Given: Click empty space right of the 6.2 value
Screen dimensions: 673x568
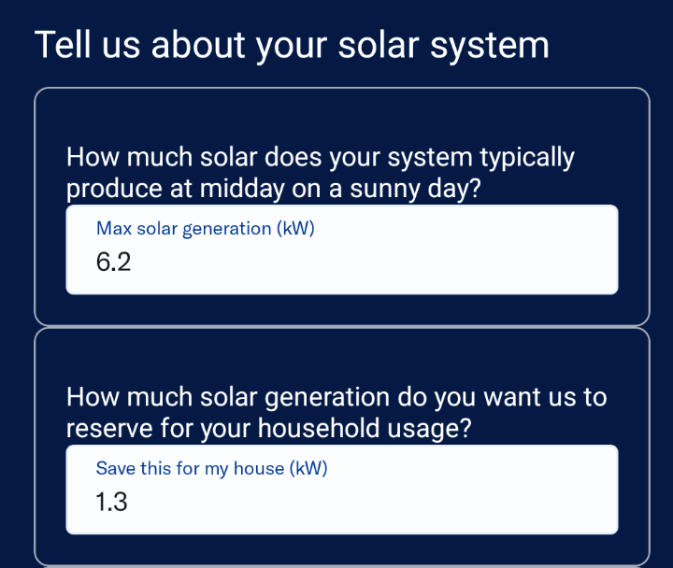Looking at the screenshot, I should click(x=373, y=262).
